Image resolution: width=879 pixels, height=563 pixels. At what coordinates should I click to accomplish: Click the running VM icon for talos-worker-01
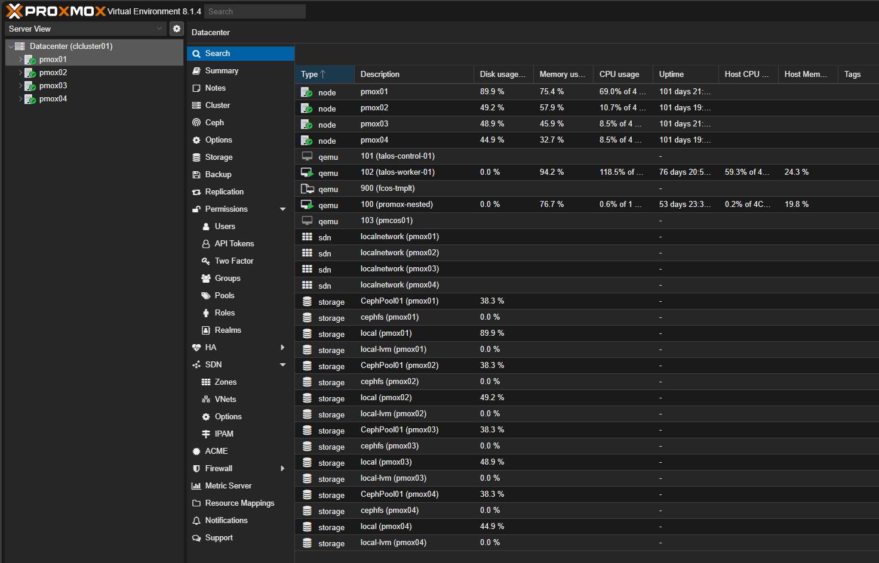click(307, 172)
